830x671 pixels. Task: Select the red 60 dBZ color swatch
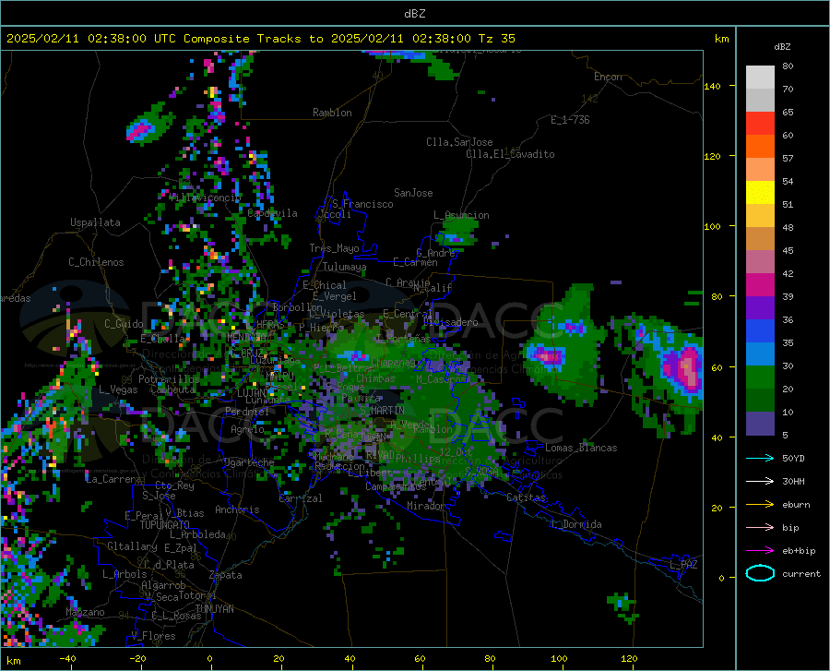[760, 124]
